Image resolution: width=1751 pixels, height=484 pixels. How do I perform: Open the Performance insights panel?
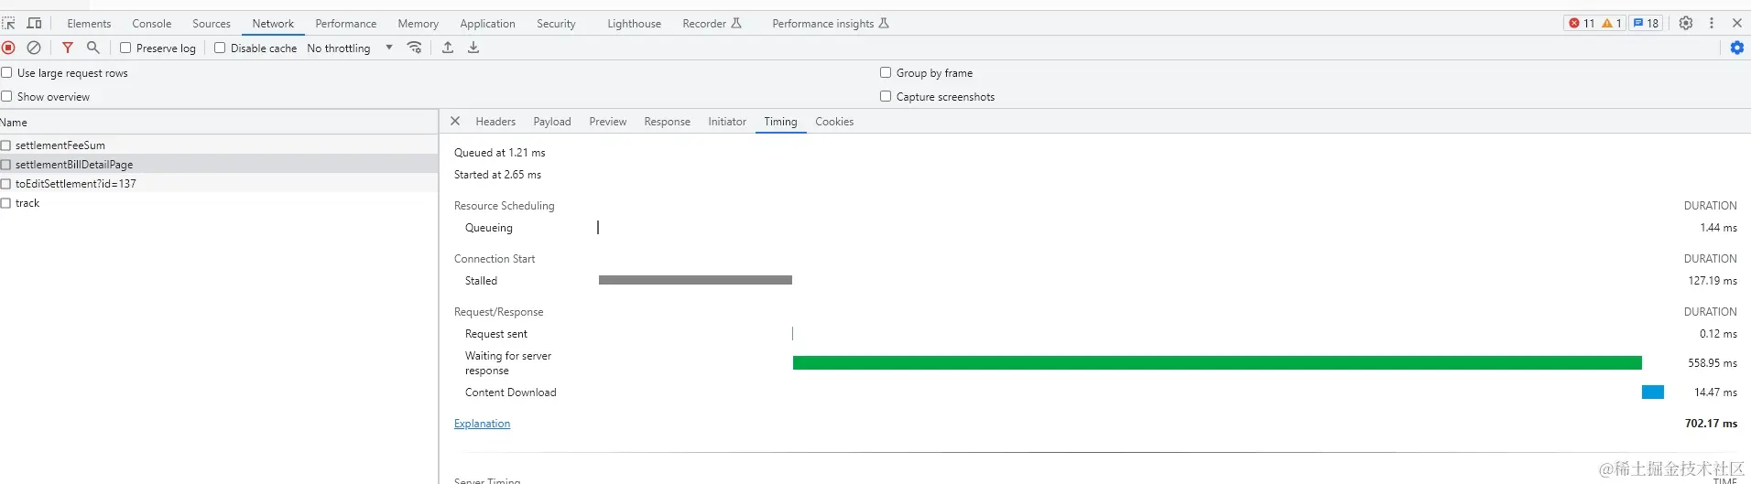click(831, 24)
